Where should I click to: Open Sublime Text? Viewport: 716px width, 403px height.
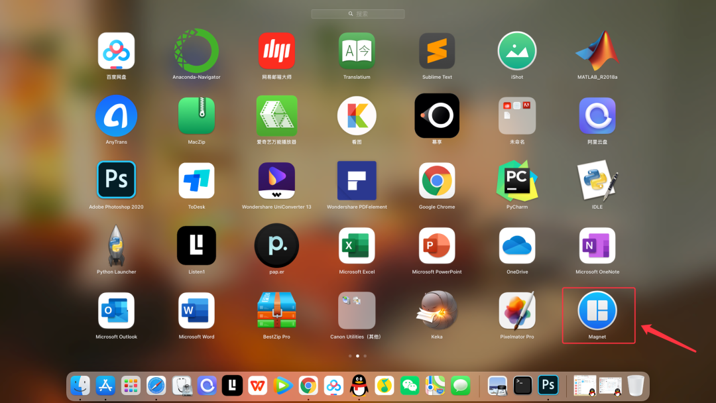[x=437, y=51]
